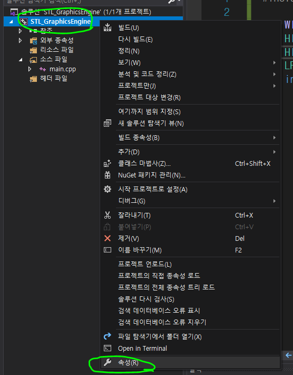293x375 pixels.
Task: Select 클래스 마법사(Z)... menu text
Action: [144, 163]
